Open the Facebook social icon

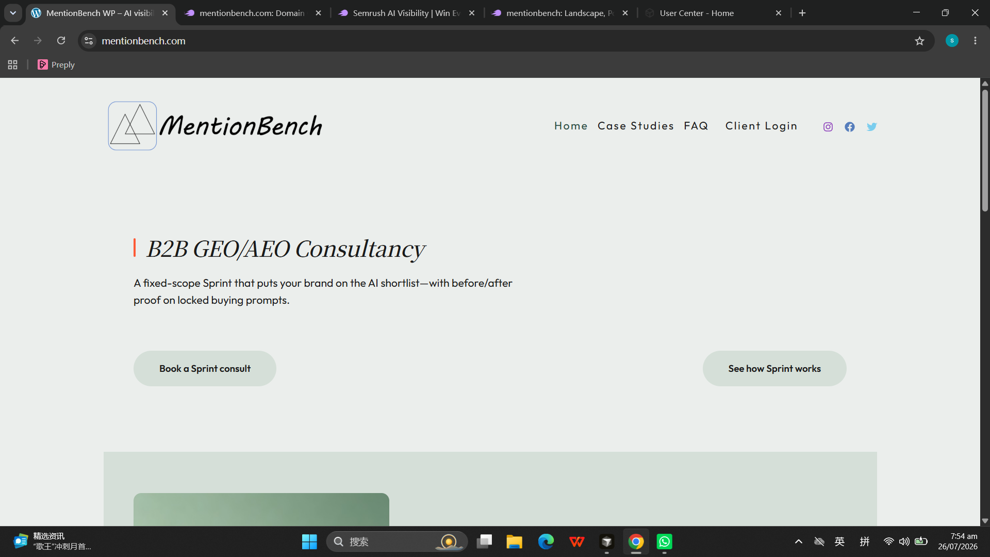click(850, 127)
